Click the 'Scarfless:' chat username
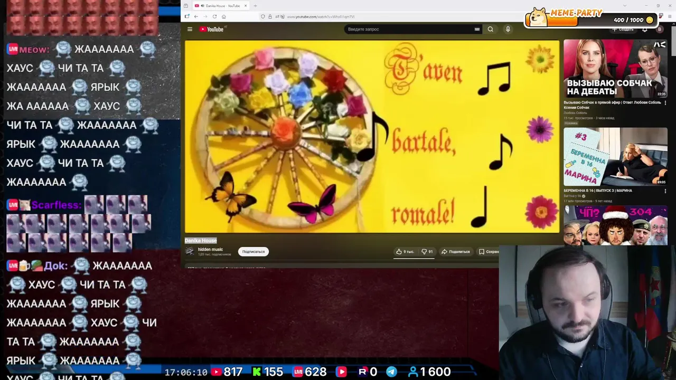Viewport: 676px width, 380px height. [x=56, y=205]
